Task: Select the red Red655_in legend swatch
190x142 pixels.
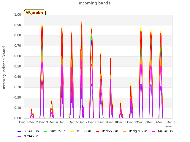Action: click(x=98, y=131)
